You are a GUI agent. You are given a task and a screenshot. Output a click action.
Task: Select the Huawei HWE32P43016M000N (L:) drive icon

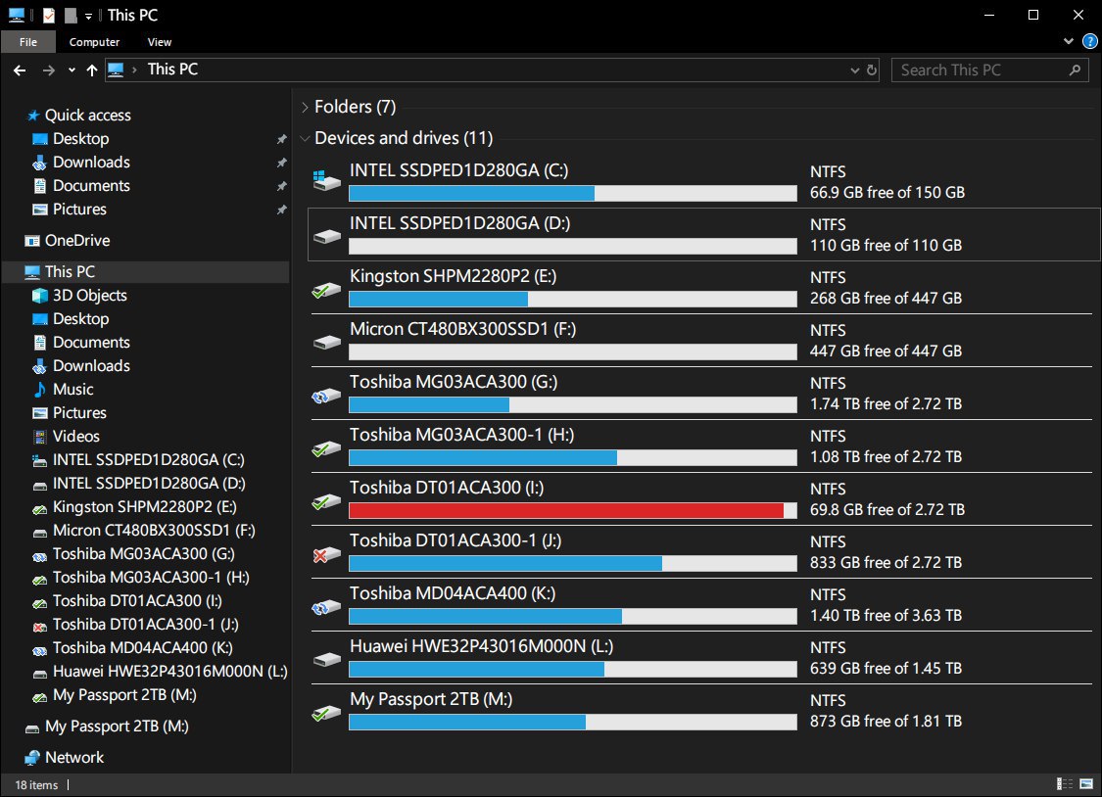click(327, 659)
